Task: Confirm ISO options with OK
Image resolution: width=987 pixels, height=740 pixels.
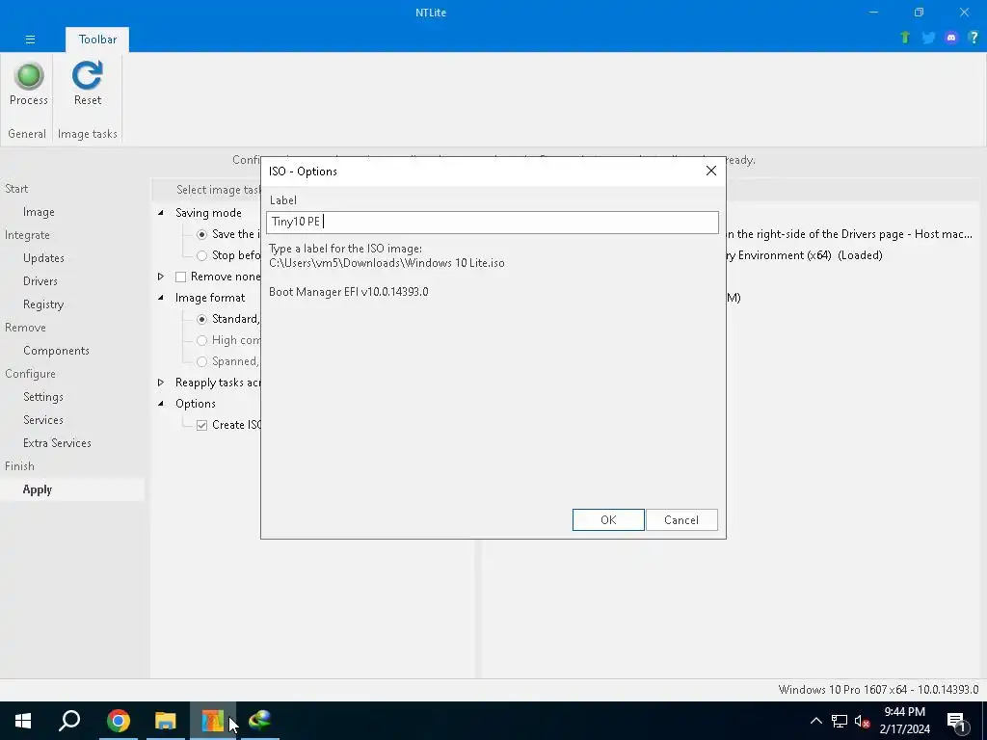Action: 608,519
